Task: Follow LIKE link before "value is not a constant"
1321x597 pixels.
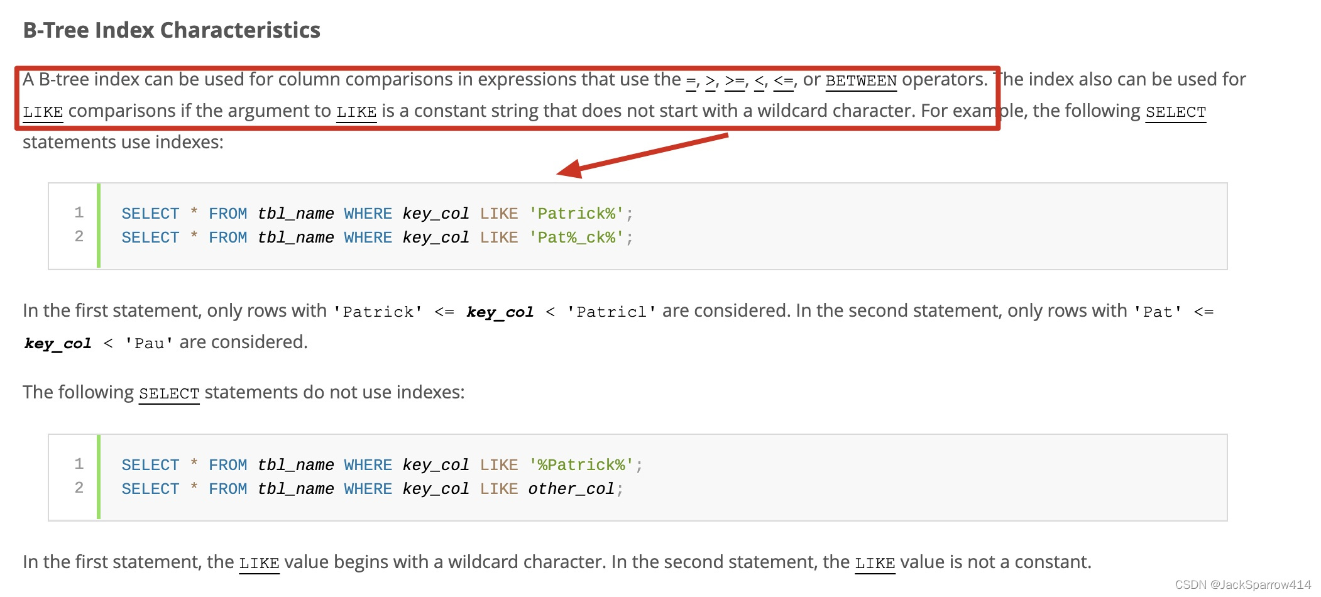Action: pos(875,563)
